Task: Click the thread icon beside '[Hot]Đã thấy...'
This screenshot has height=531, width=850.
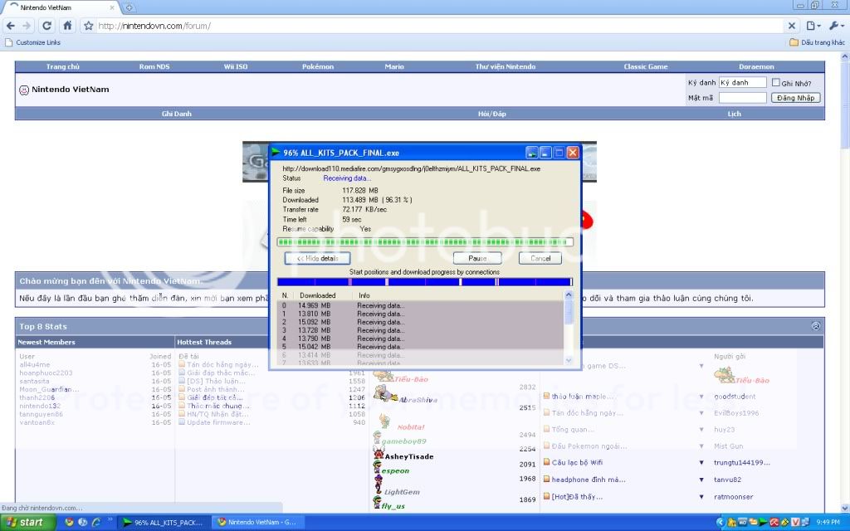Action: pyautogui.click(x=546, y=496)
